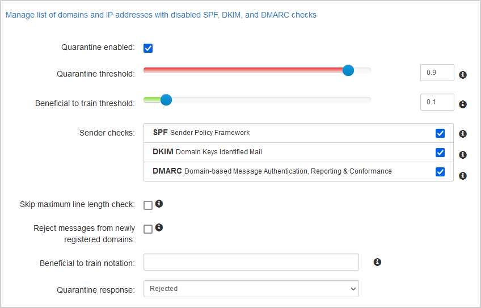Click info icon for Beneficial to train notation
This screenshot has height=308, width=481.
pos(377,262)
